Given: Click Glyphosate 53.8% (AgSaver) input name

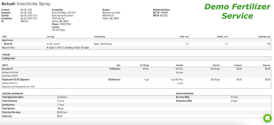Looking at the screenshot, I should [16, 79].
